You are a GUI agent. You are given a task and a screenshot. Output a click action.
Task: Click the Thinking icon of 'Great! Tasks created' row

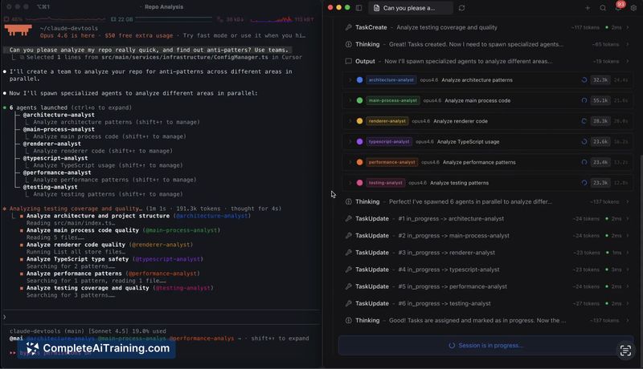349,44
